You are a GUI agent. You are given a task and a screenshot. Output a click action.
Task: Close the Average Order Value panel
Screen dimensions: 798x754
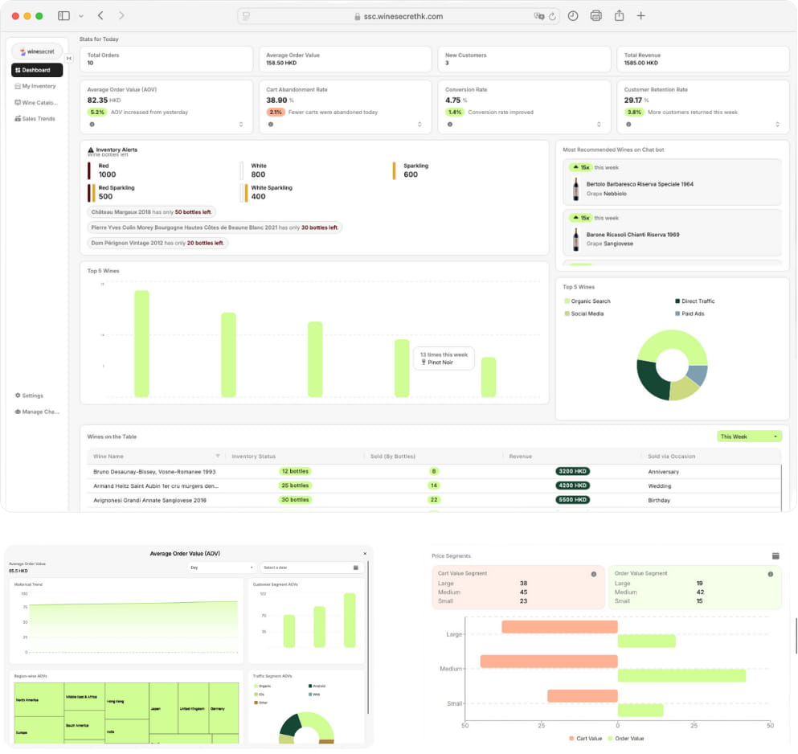coord(365,554)
